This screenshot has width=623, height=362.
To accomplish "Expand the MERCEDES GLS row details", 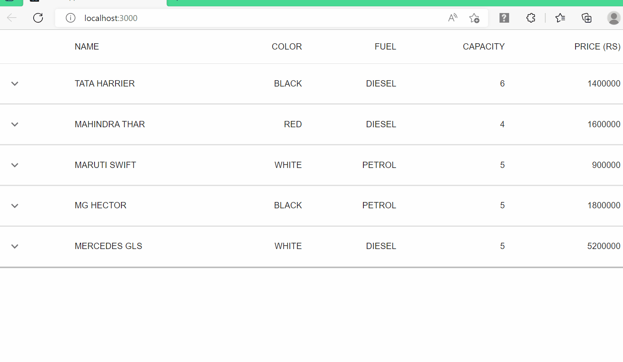I will [14, 247].
